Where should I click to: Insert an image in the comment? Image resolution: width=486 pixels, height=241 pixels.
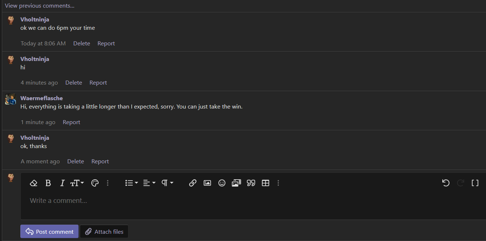click(x=207, y=183)
